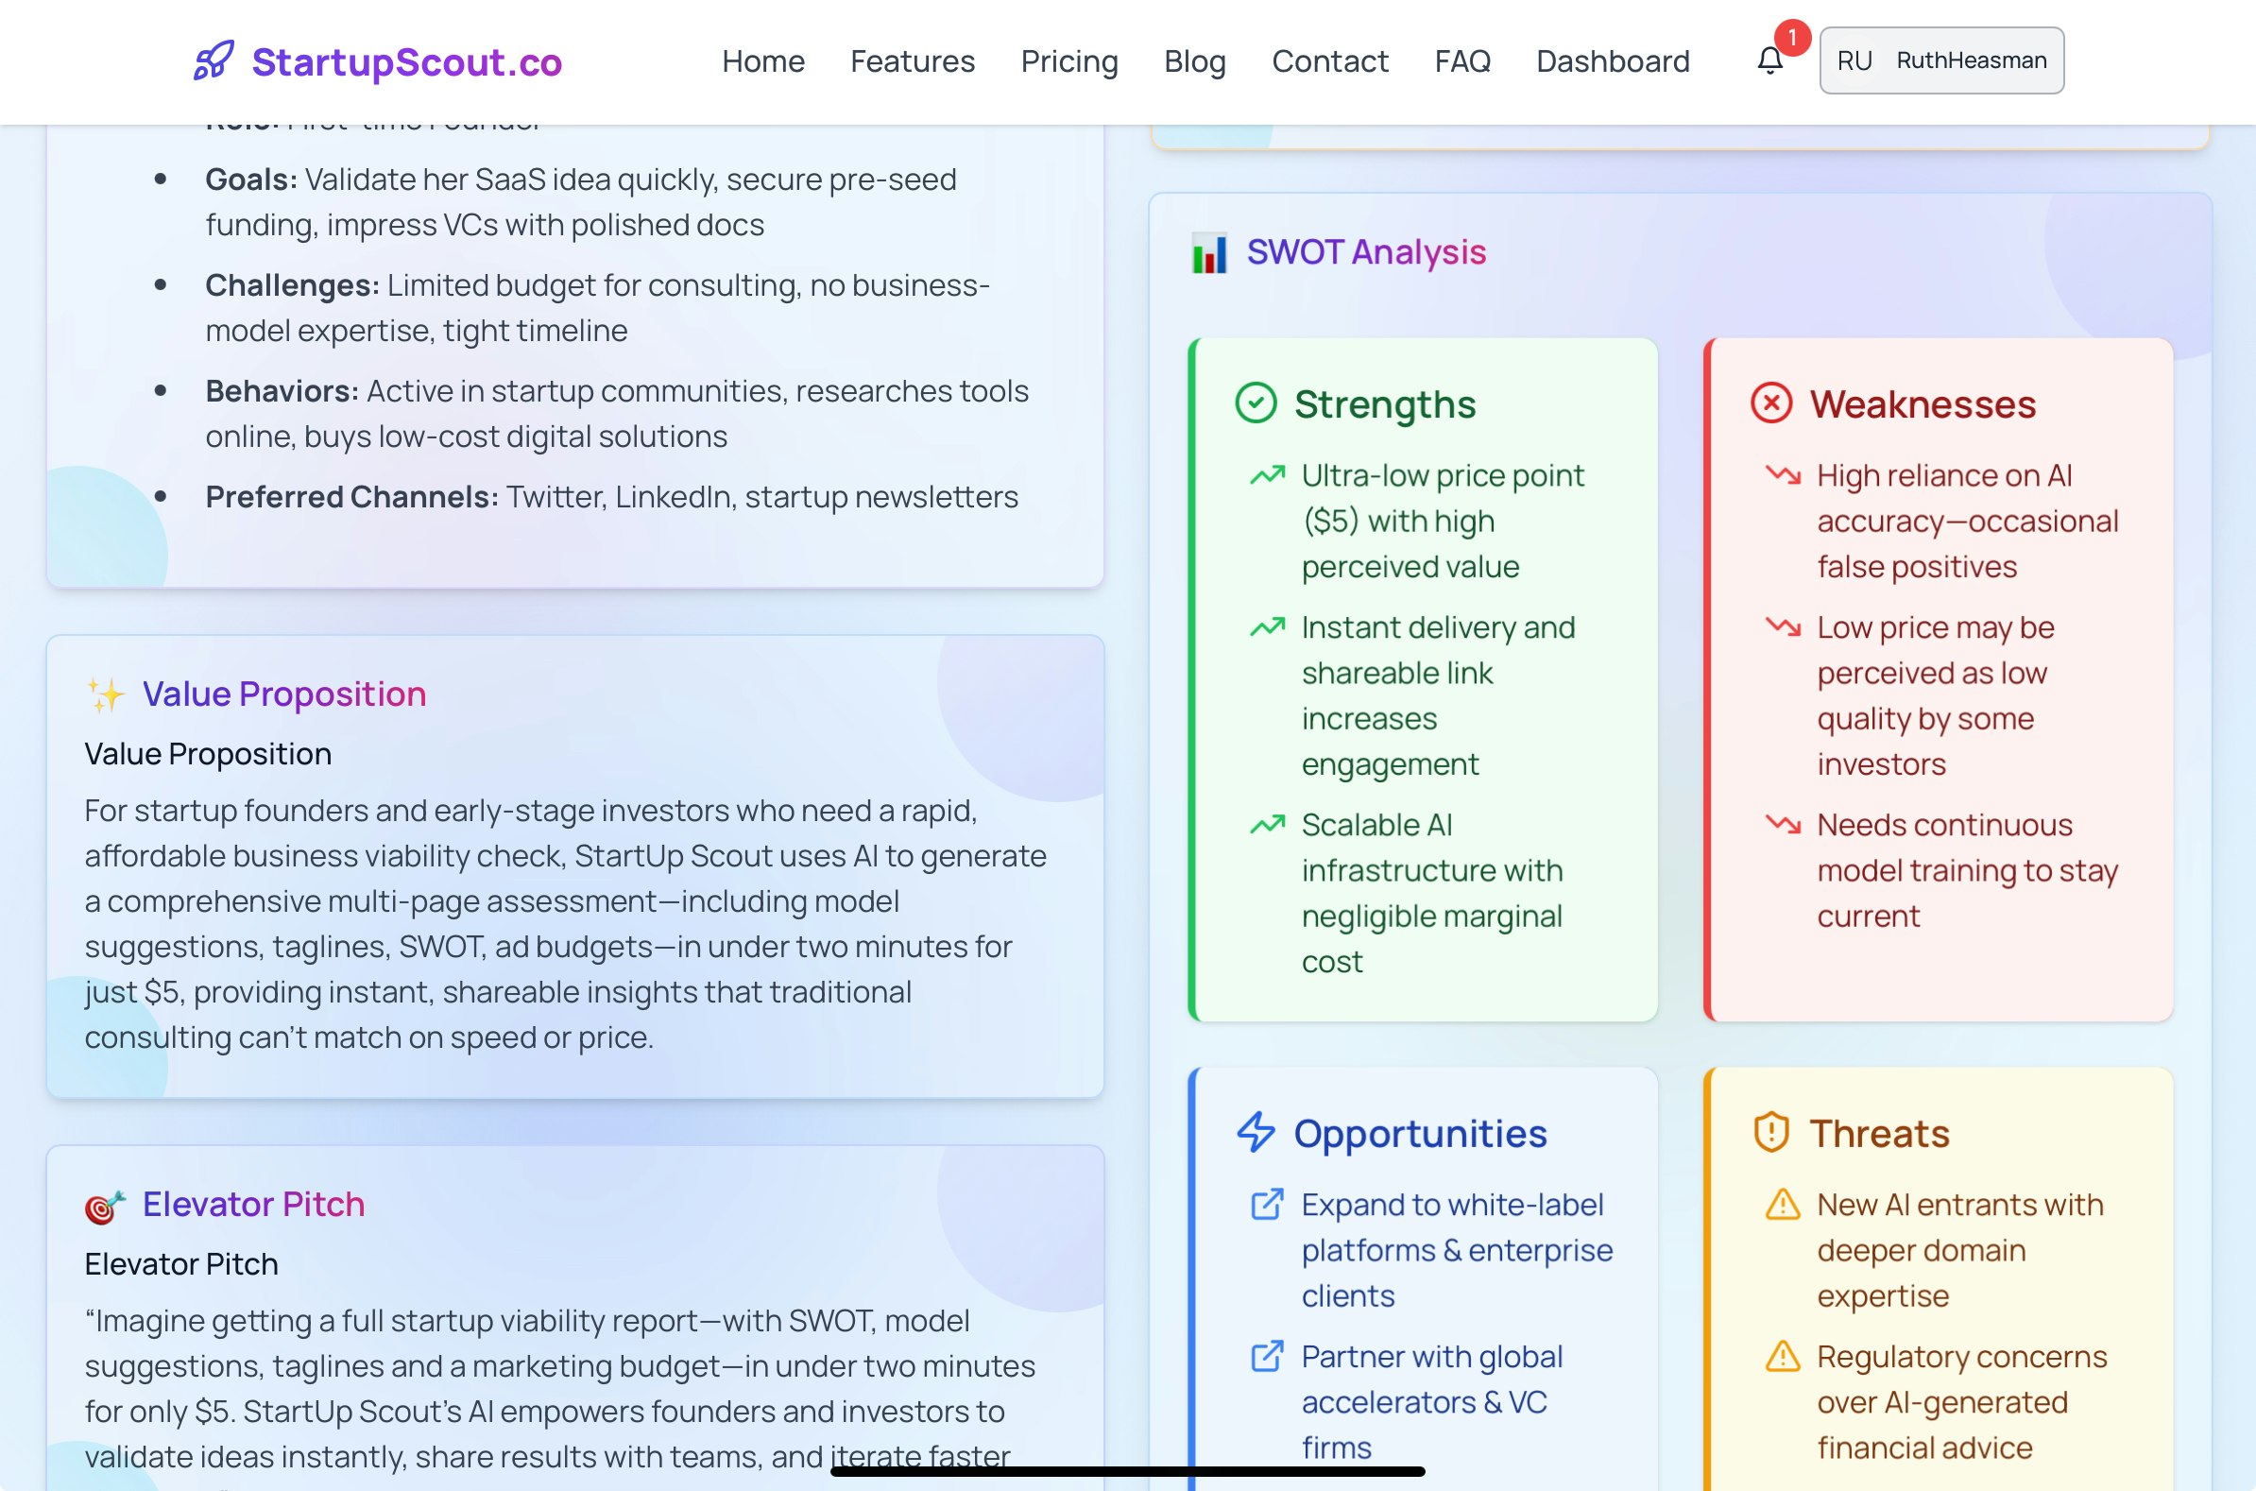Click 'Partner with global accelerators' opportunity text

(x=1432, y=1401)
